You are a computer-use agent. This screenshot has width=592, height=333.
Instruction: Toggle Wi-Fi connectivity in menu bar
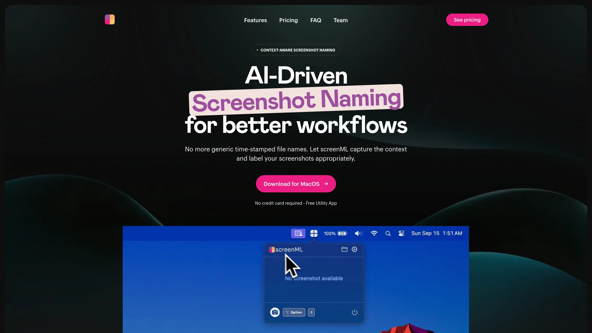pos(374,233)
